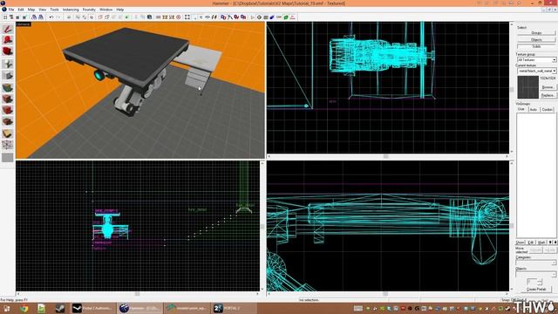
Task: Open the Map menu
Action: [x=31, y=10]
